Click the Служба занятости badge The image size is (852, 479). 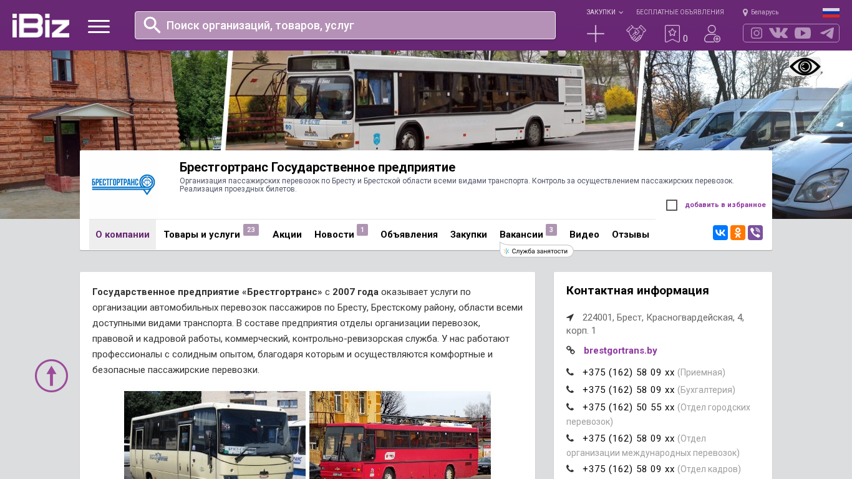point(536,251)
